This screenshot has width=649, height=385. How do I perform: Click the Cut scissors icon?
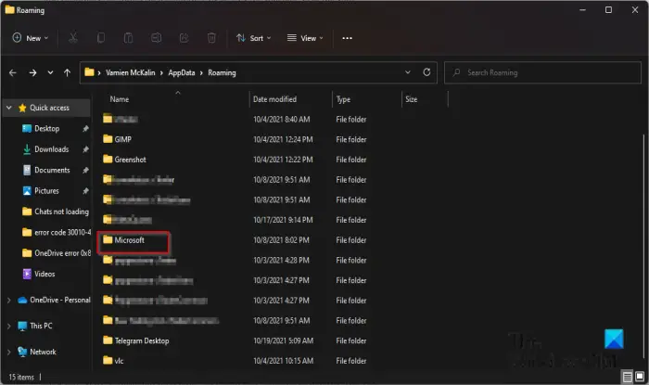point(73,38)
